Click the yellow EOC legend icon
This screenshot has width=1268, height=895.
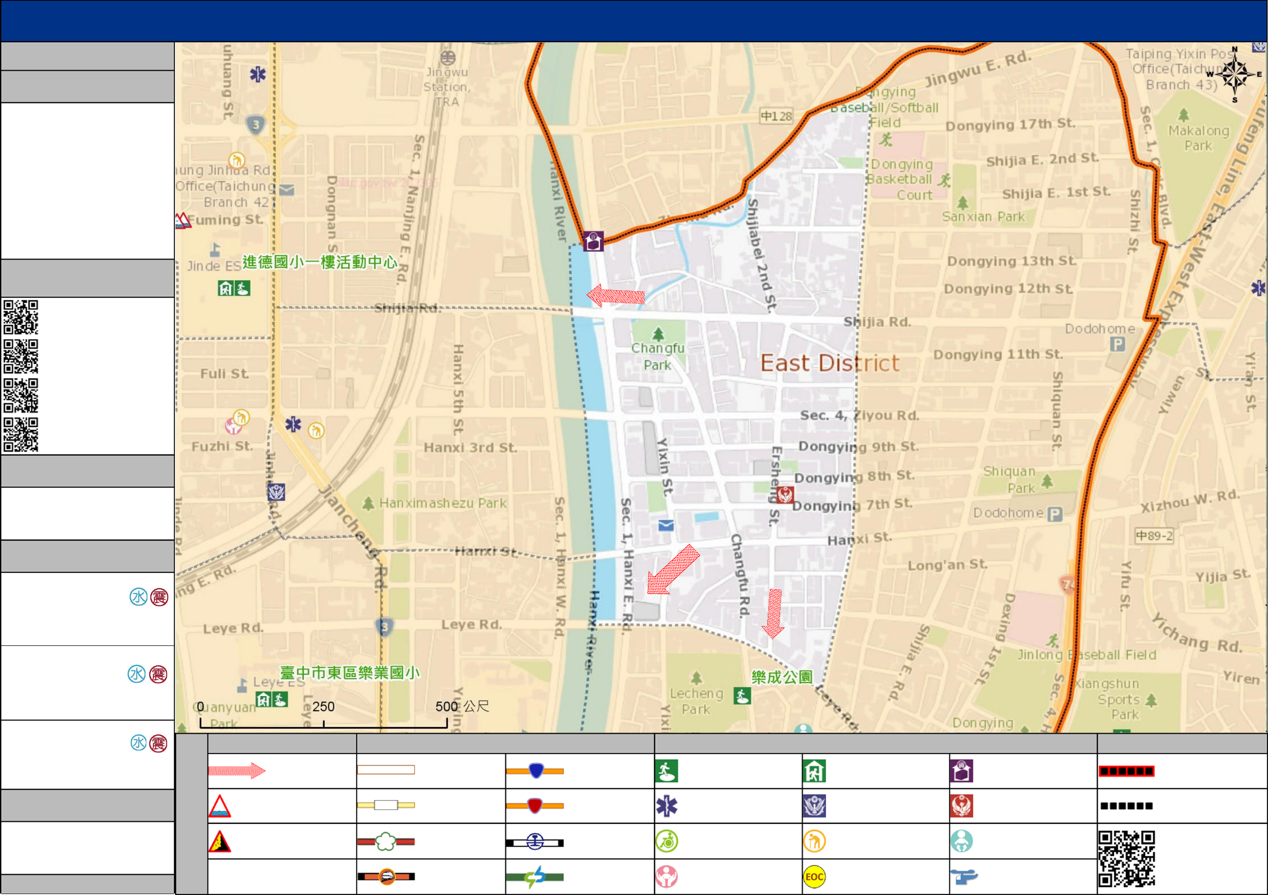click(x=814, y=876)
